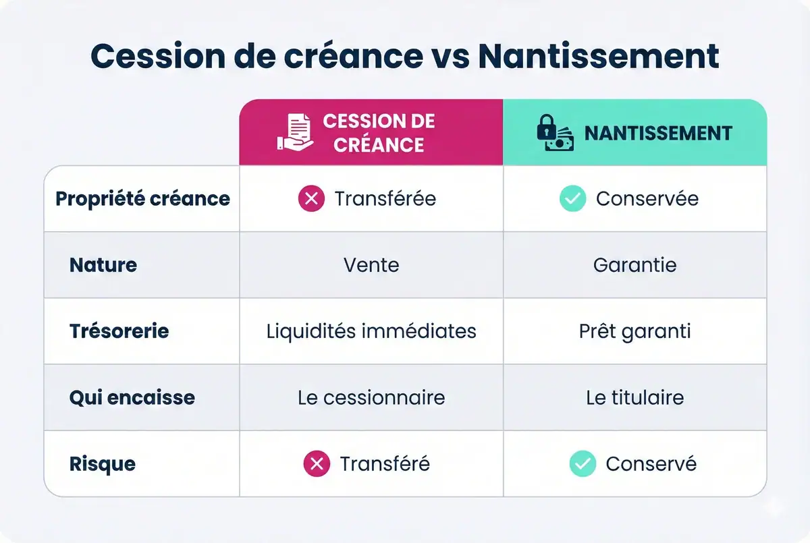Click the Propriété créance row label
The image size is (810, 543).
142,199
